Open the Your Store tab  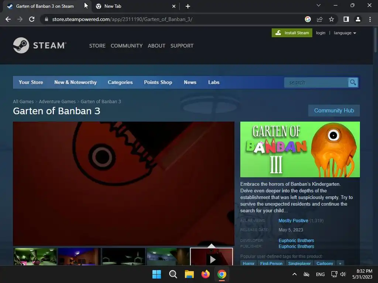click(31, 82)
